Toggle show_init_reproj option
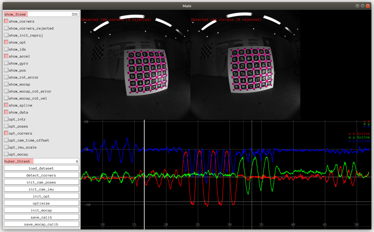The width and height of the screenshot is (374, 232). click(x=6, y=35)
